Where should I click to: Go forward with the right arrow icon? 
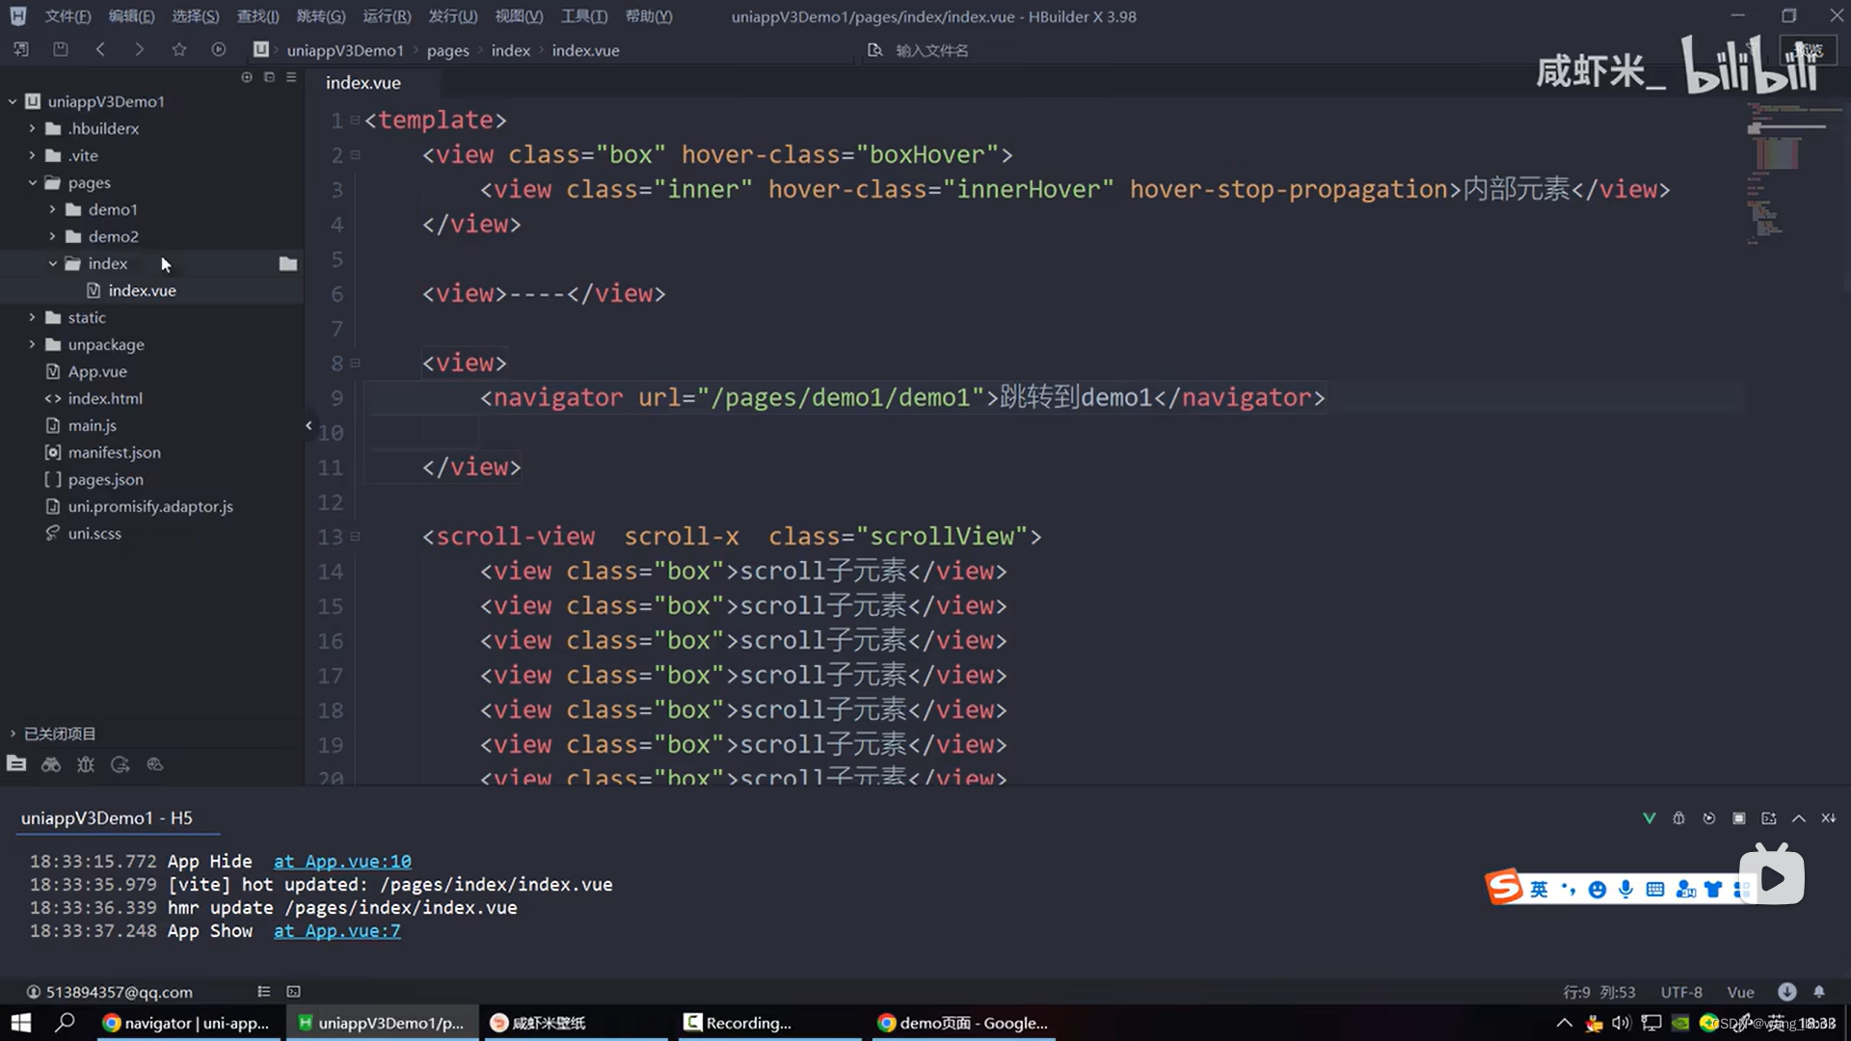tap(140, 49)
